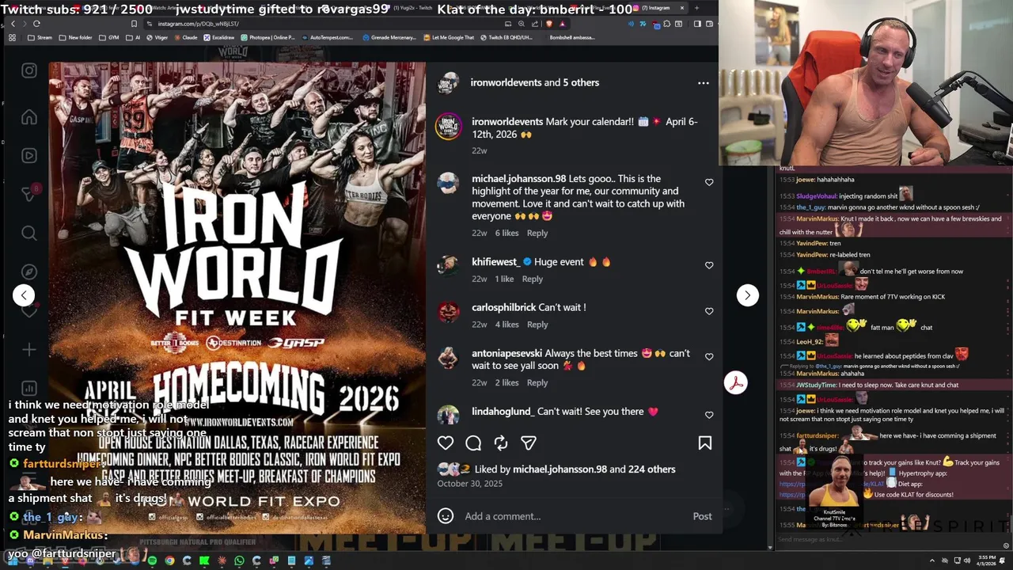Click the comment bubble icon under post
Screen dimensions: 1013x570
(x=473, y=443)
